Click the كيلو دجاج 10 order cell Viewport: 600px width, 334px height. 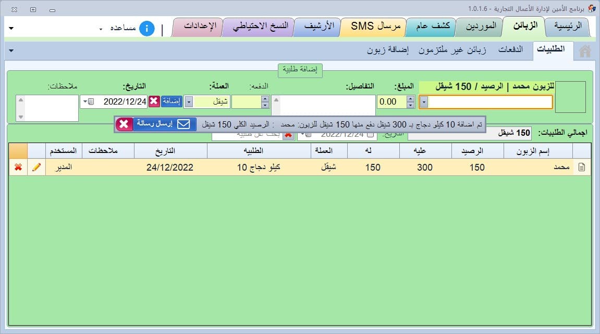pyautogui.click(x=259, y=168)
